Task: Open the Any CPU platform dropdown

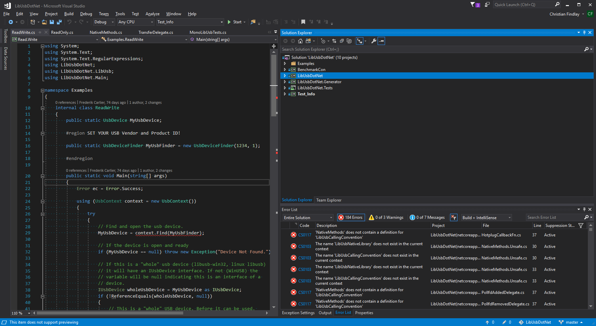Action: pos(136,22)
